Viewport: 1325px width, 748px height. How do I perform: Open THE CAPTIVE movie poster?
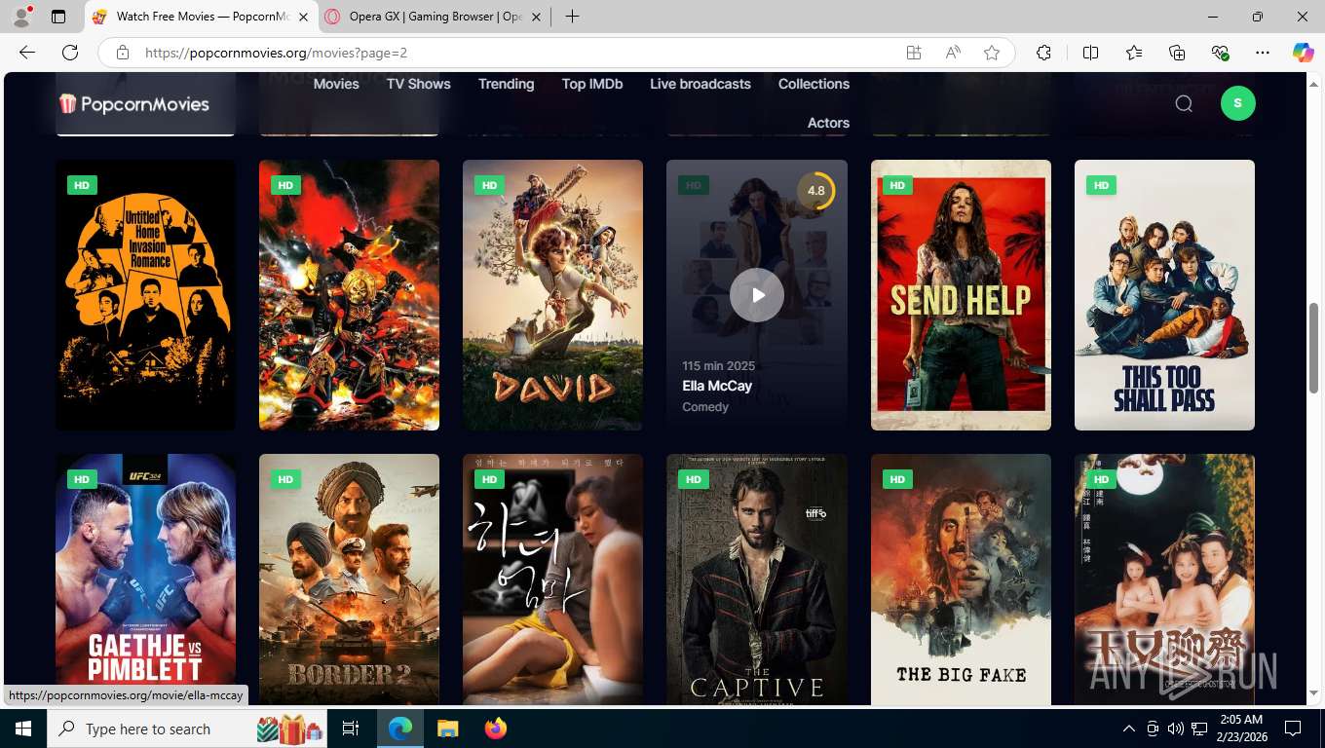757,580
